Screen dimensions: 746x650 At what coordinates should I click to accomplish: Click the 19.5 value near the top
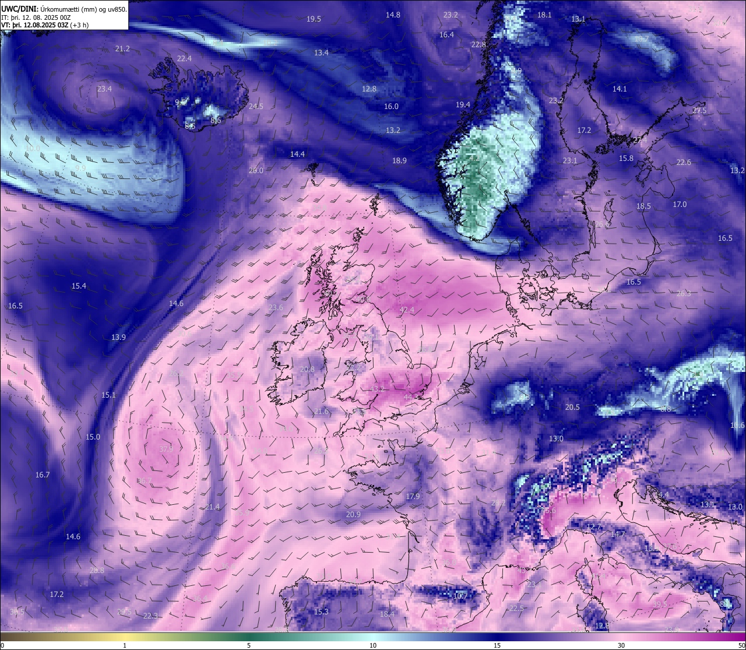[x=314, y=19]
